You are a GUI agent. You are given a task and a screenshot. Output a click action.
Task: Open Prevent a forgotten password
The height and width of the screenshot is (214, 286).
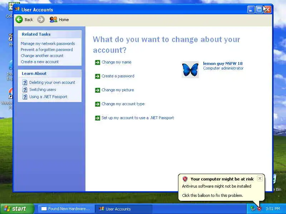[x=47, y=50]
